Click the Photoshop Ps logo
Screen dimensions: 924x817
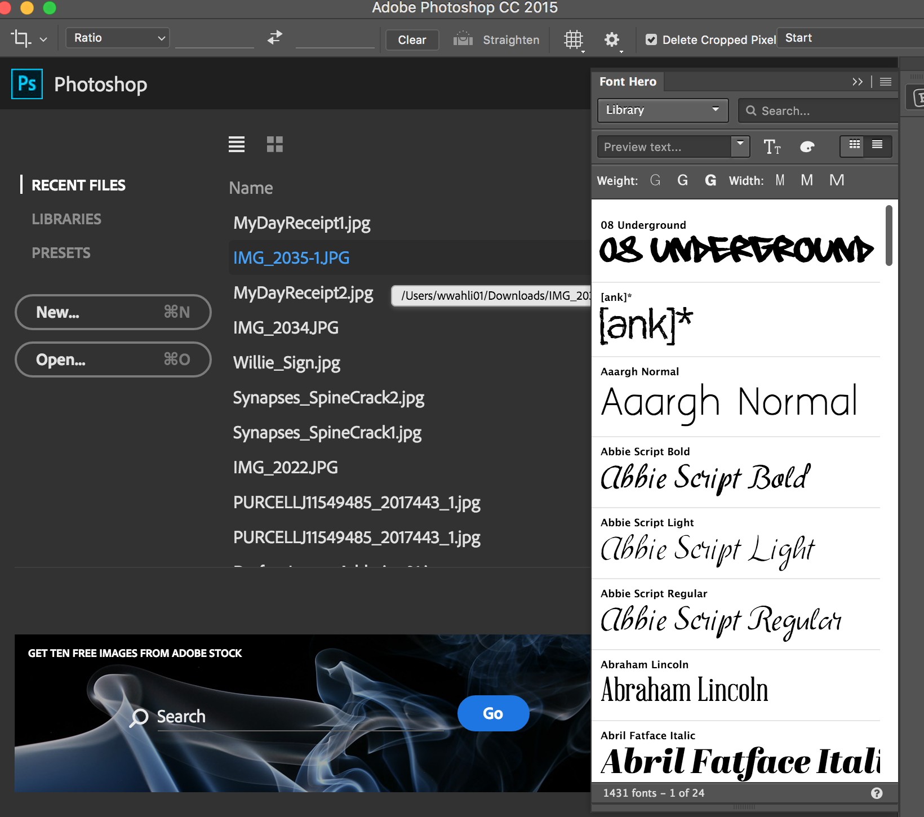27,84
